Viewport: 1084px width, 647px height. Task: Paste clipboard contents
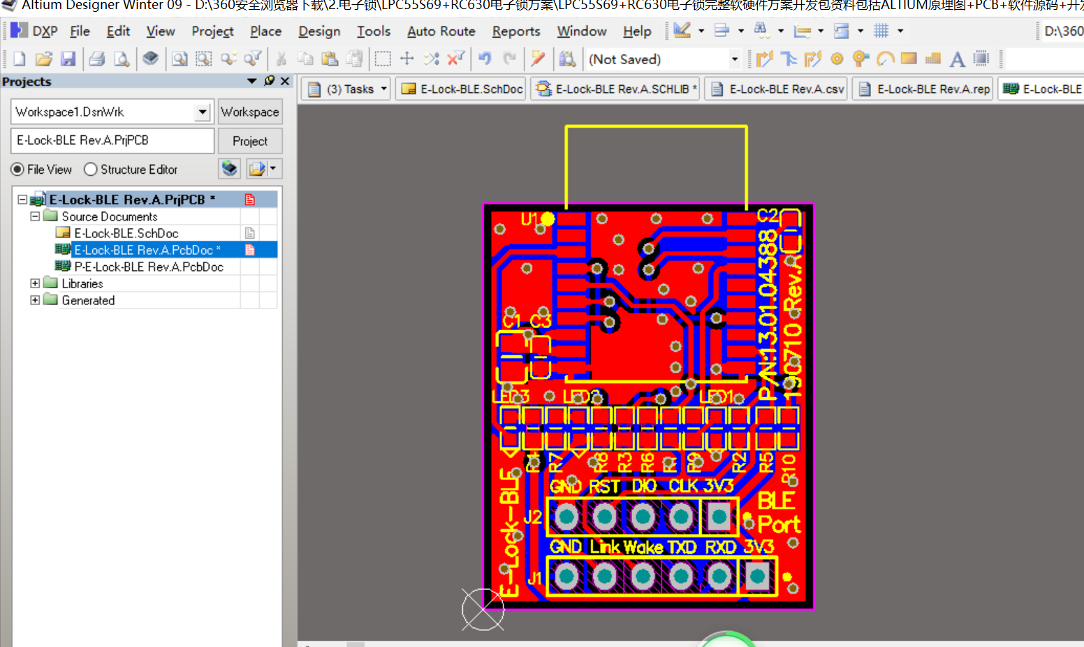[330, 59]
